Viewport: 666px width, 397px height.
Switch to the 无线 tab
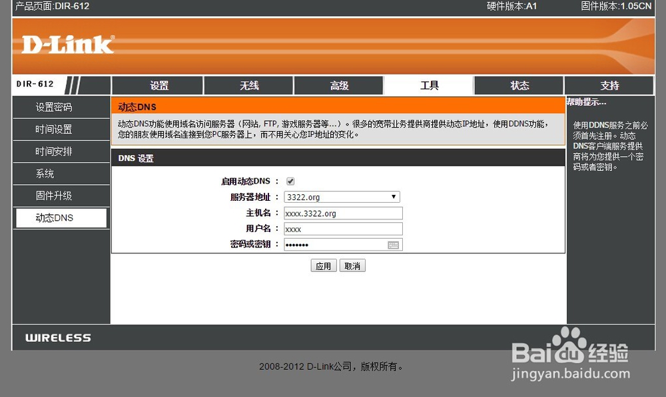[249, 86]
